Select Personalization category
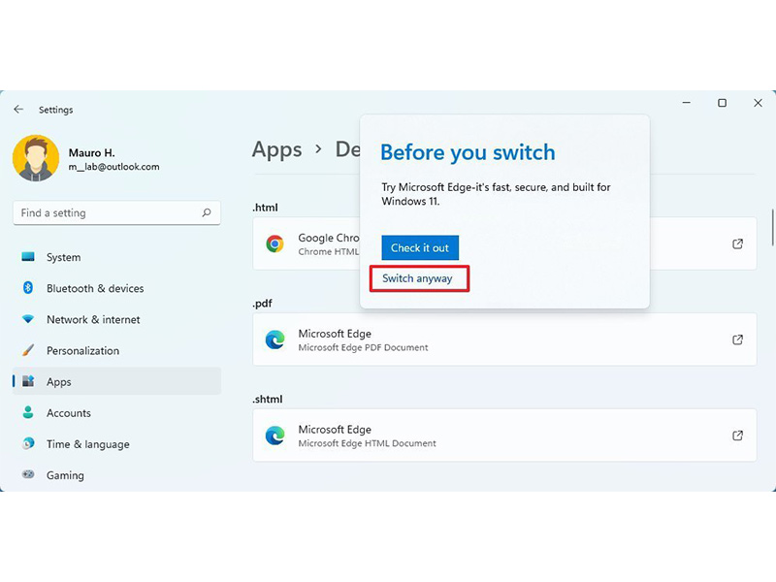Viewport: 776px width, 582px height. coord(116,350)
